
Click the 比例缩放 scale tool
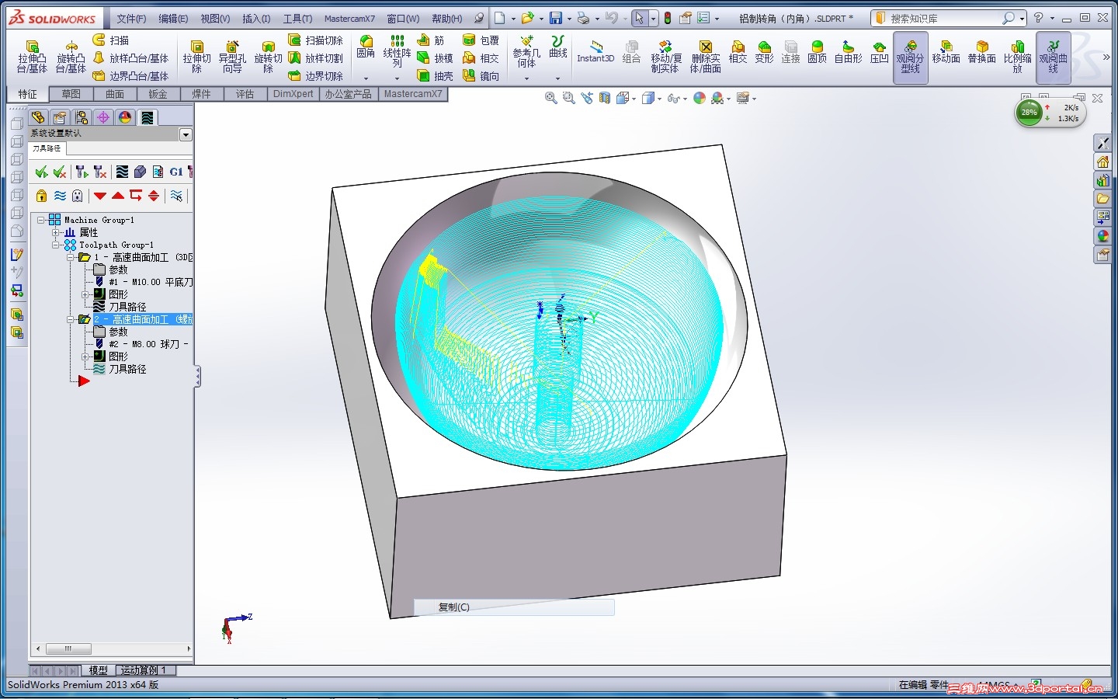pyautogui.click(x=1017, y=57)
